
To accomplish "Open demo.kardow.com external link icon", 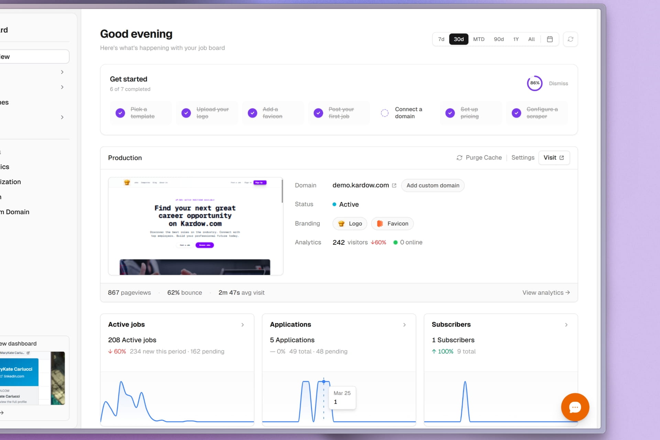I will 394,185.
